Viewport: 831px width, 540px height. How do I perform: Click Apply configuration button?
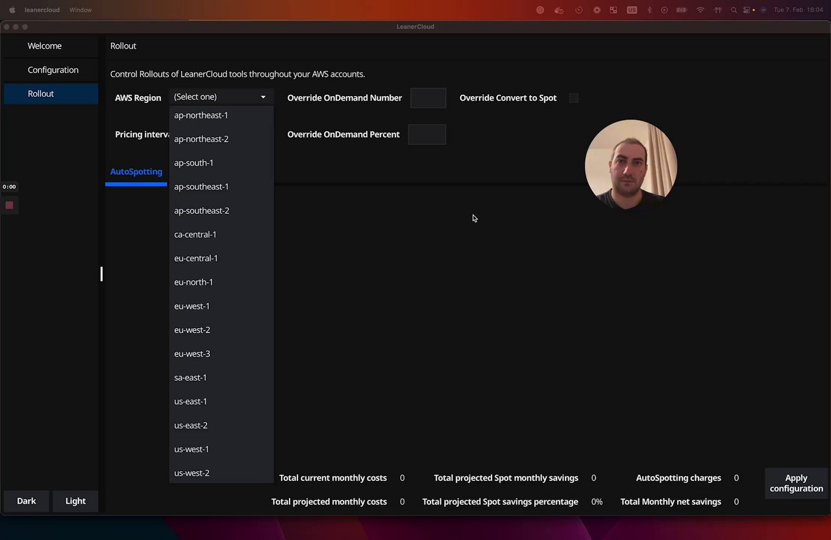coord(796,483)
